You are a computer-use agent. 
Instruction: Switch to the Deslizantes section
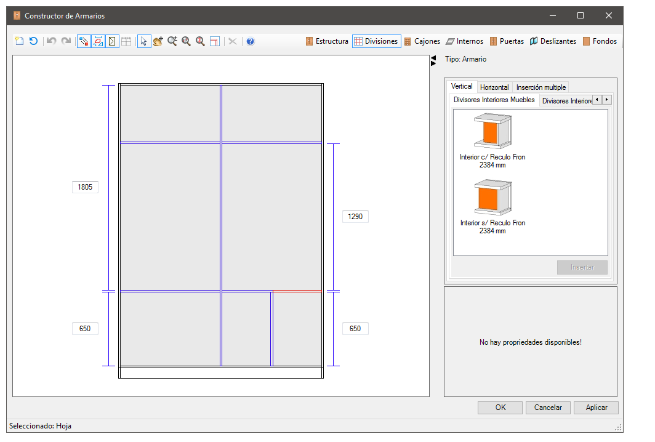pos(553,41)
